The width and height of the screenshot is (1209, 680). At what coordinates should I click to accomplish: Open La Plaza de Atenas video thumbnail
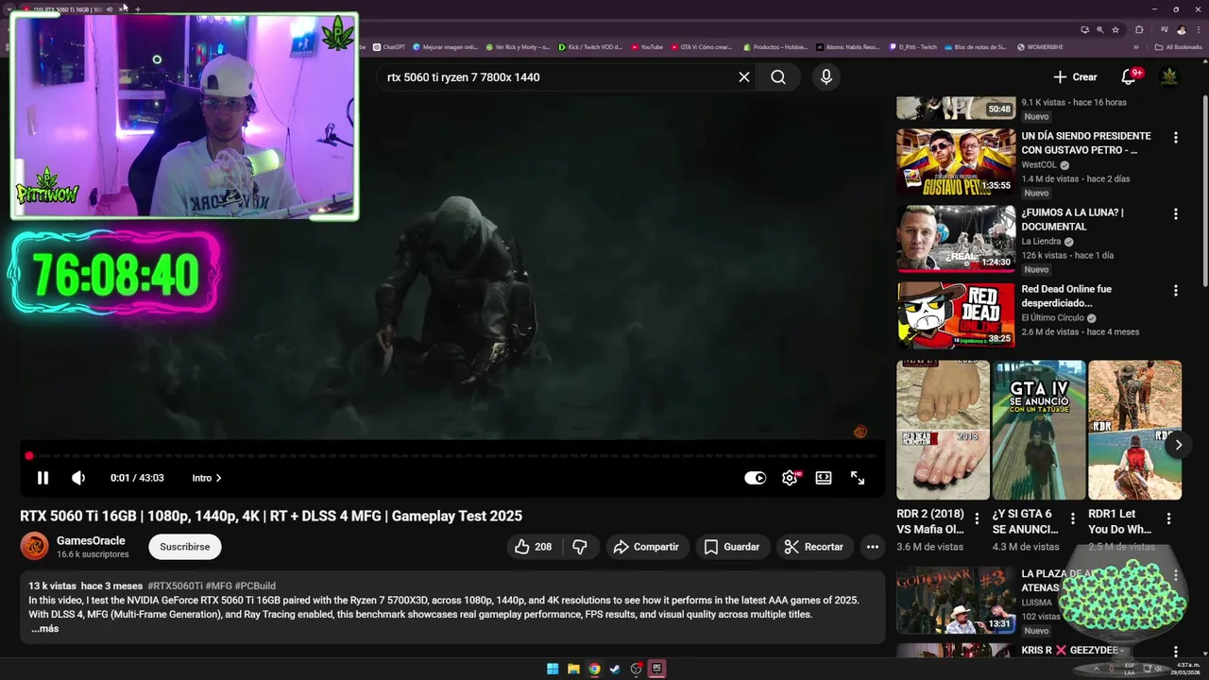point(956,600)
